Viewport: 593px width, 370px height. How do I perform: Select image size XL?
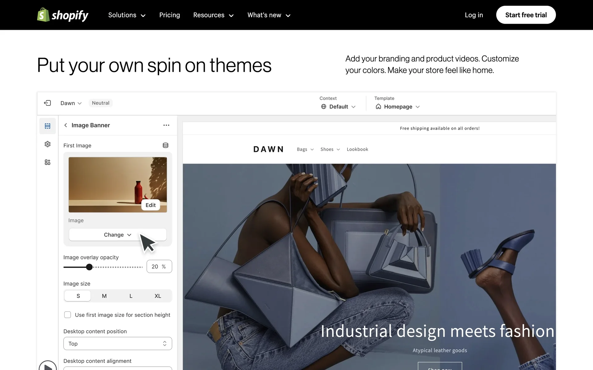pos(158,296)
